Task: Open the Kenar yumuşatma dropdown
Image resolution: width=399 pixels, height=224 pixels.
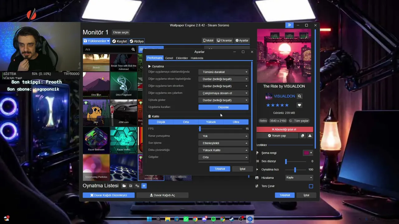Action: pyautogui.click(x=224, y=136)
